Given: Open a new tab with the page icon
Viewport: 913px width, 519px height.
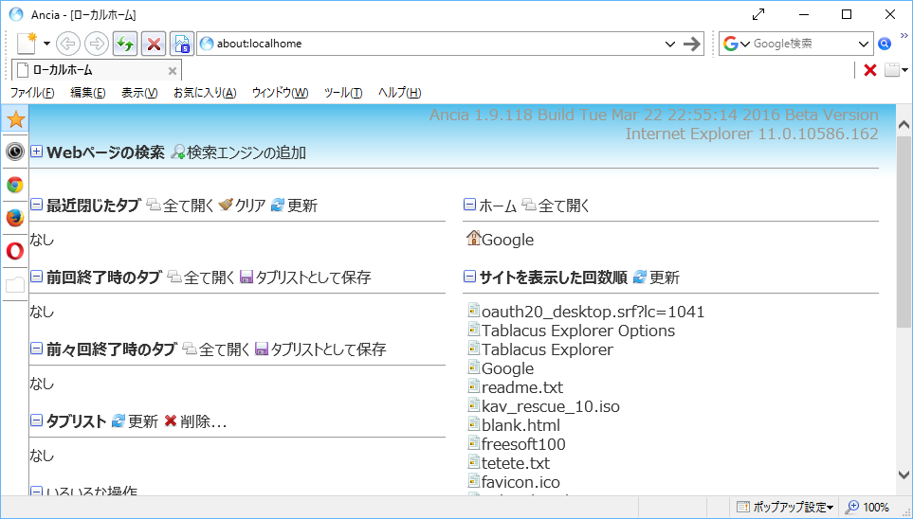Looking at the screenshot, I should click(27, 44).
